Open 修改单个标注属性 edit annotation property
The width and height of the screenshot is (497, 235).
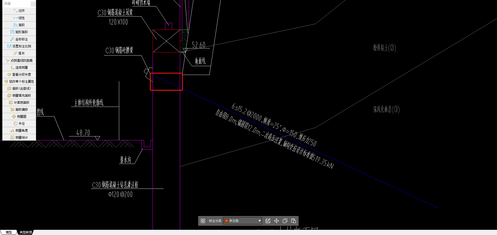(x=19, y=81)
